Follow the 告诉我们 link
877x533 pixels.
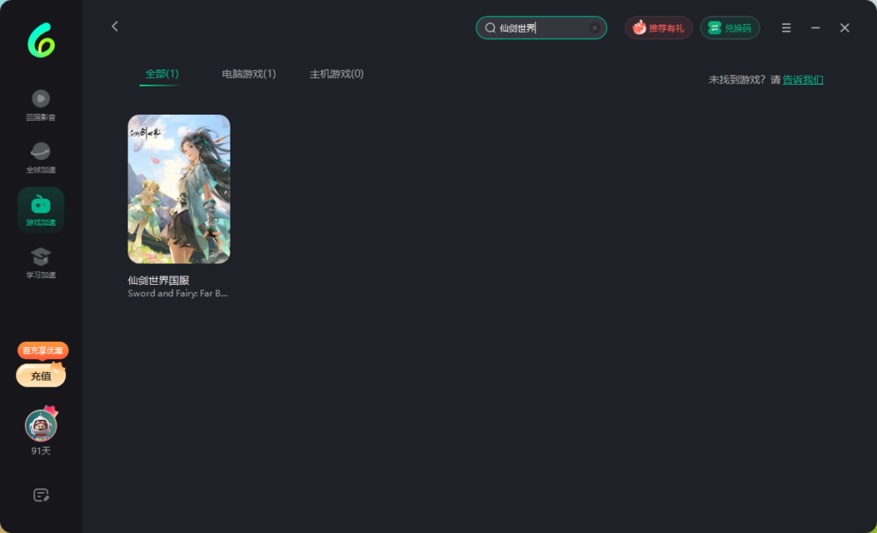point(802,80)
